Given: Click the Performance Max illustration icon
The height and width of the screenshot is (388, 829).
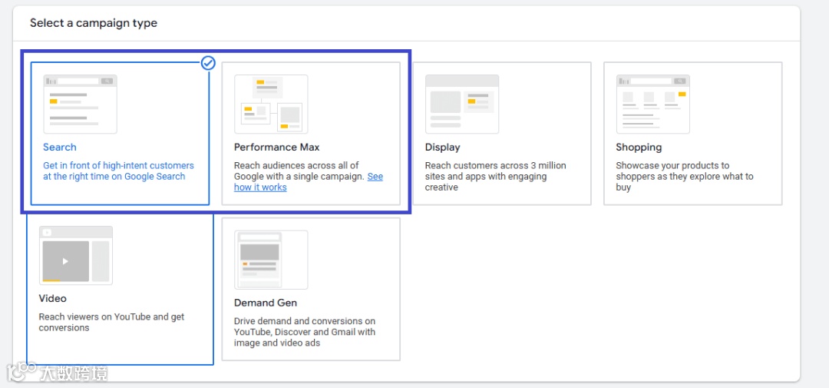Looking at the screenshot, I should (x=271, y=104).
